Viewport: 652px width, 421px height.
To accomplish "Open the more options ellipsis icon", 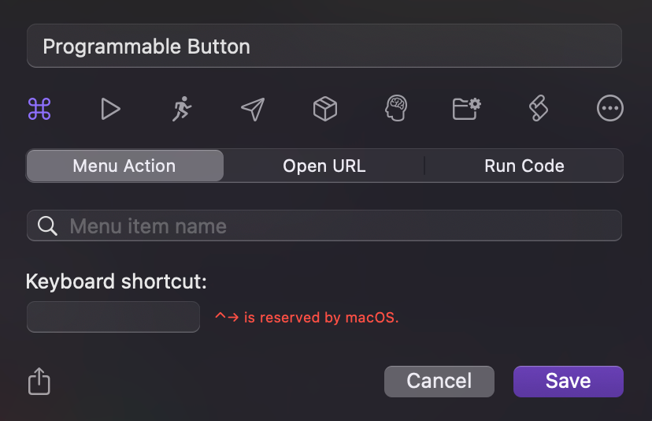I will click(x=610, y=109).
